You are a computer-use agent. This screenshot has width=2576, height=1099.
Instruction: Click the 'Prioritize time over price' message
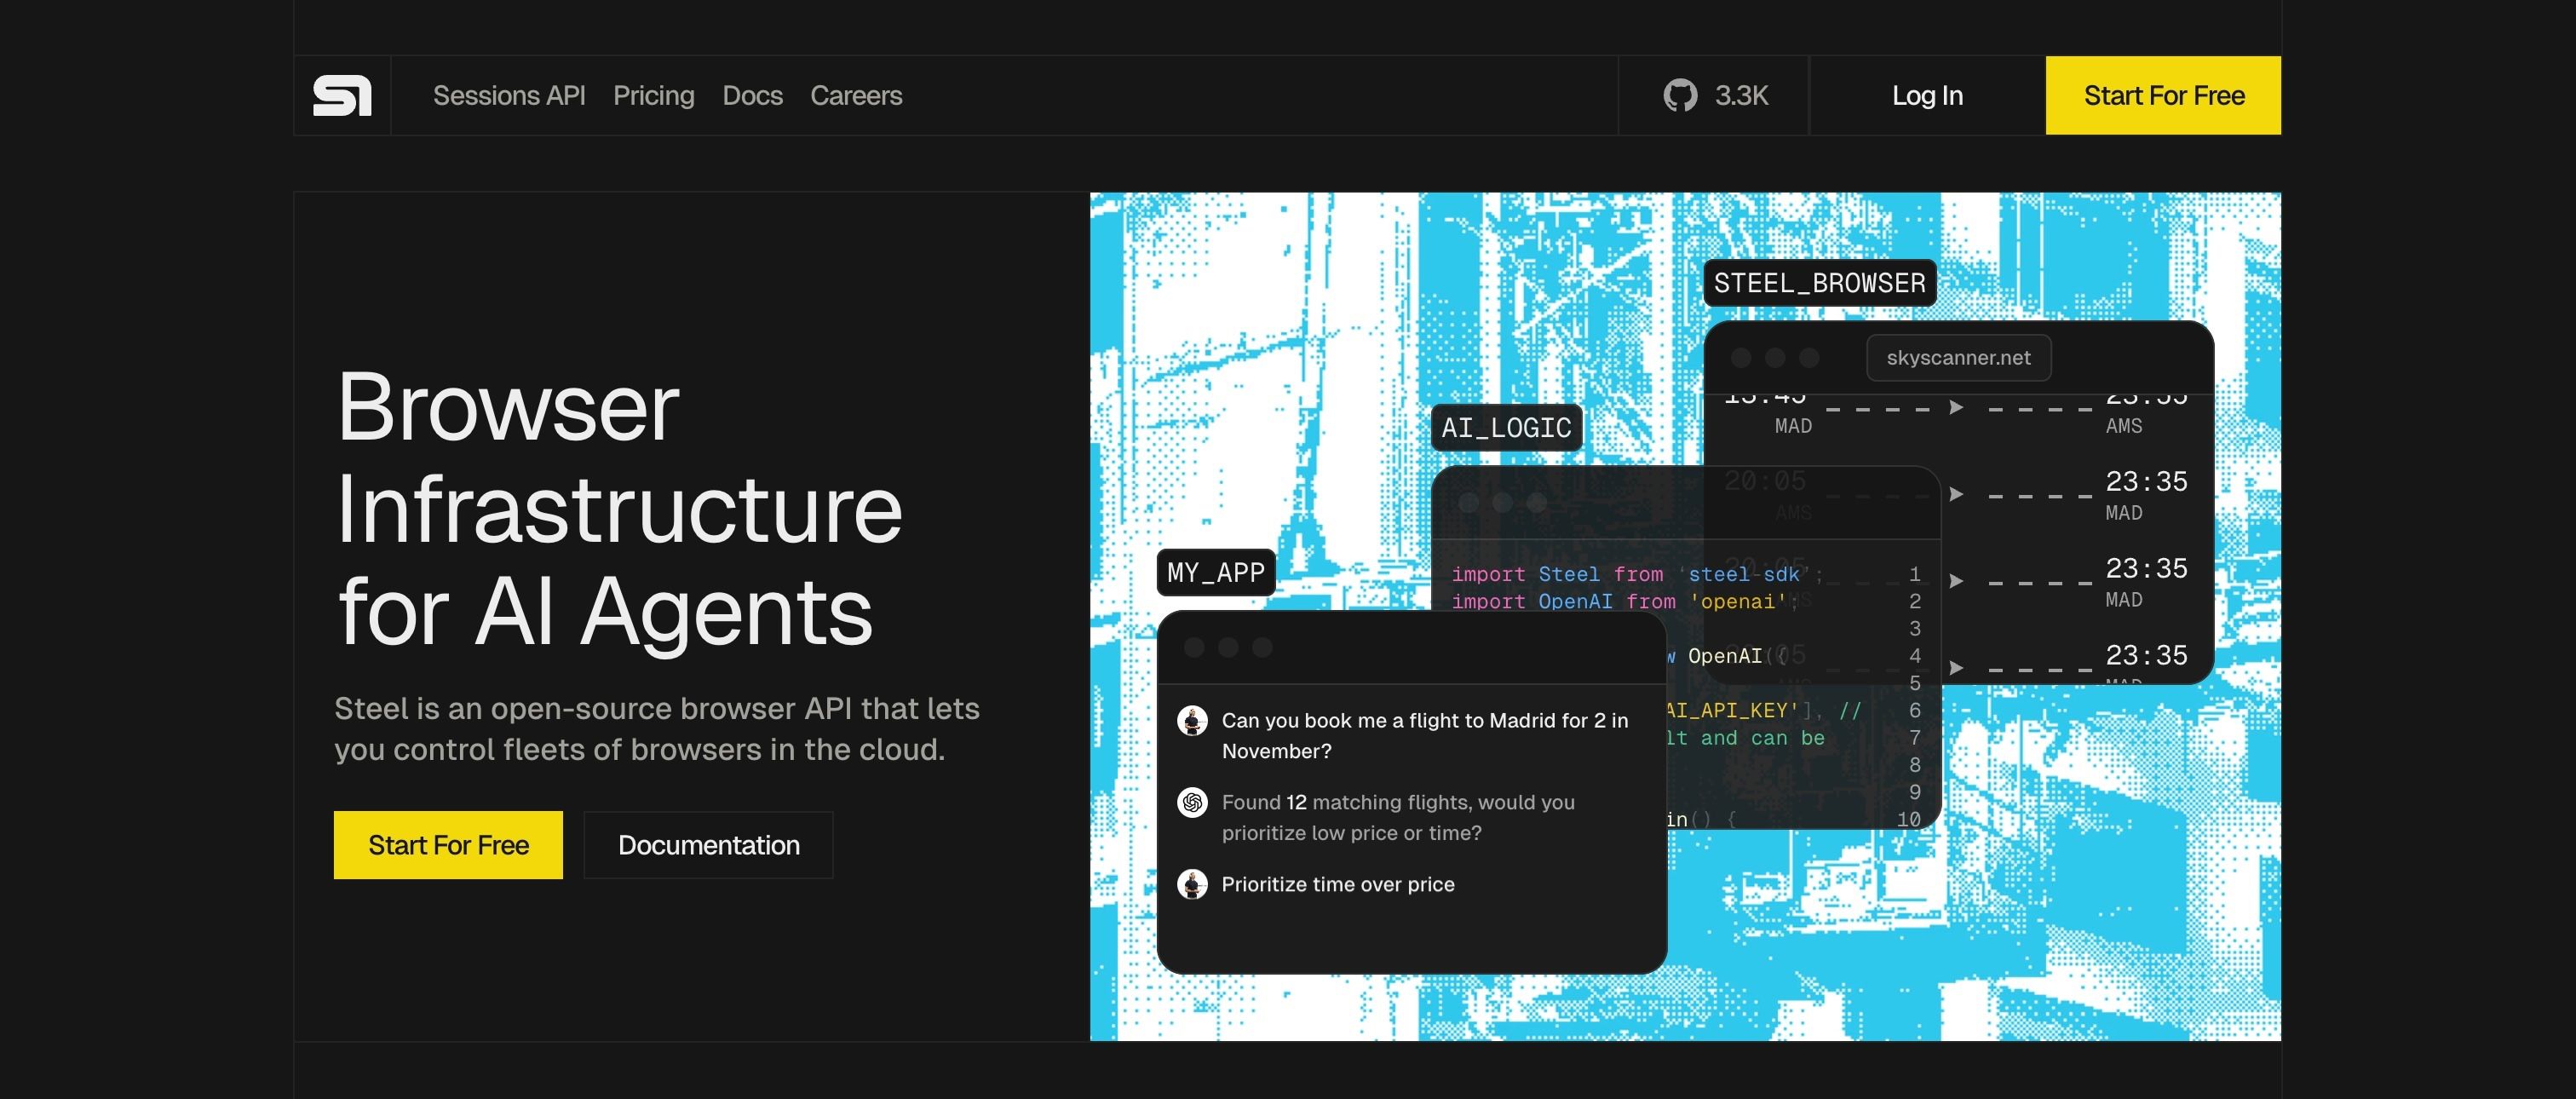(1338, 884)
